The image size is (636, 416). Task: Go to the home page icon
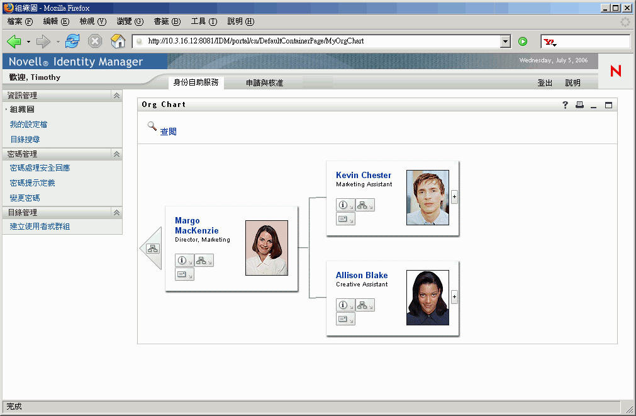click(118, 41)
